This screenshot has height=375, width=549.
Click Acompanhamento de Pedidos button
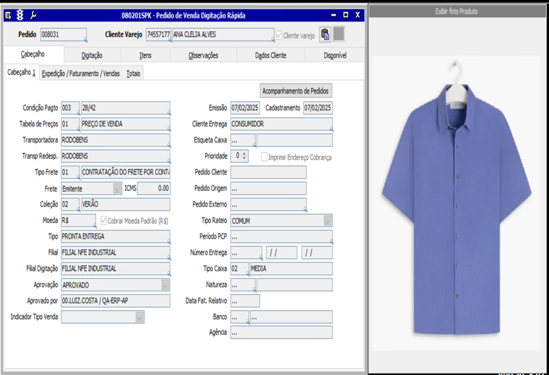click(296, 91)
